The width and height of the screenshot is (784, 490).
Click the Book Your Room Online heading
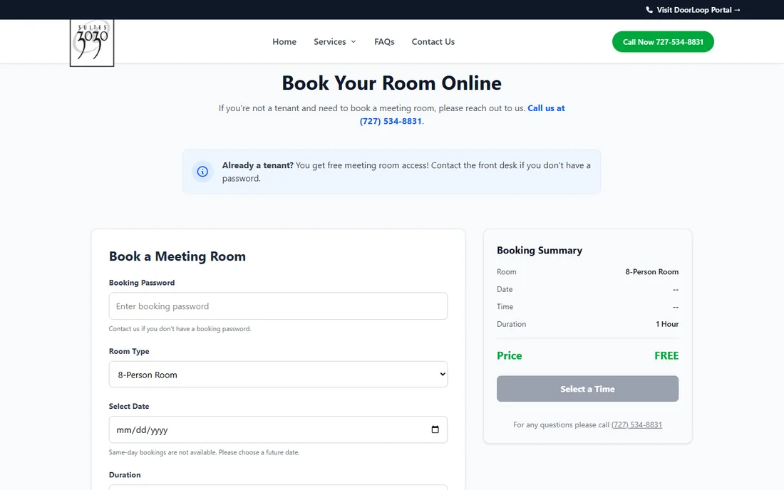[x=391, y=83]
